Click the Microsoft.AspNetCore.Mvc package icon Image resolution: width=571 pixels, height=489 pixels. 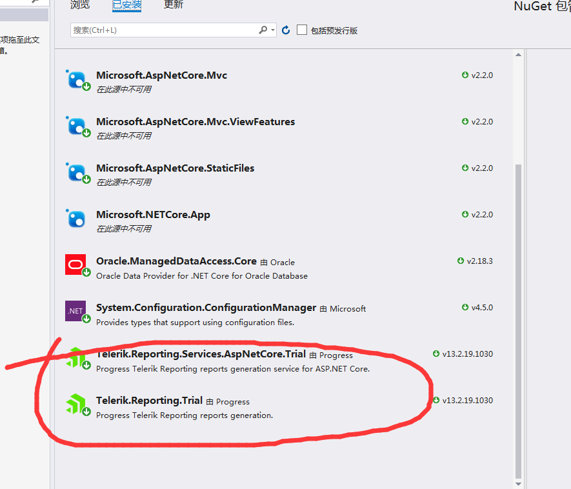pos(77,80)
